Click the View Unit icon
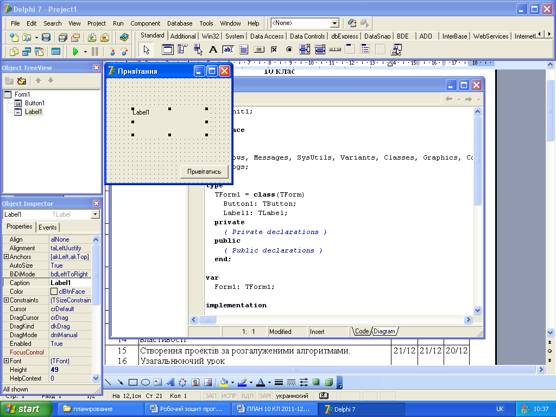 (14, 52)
